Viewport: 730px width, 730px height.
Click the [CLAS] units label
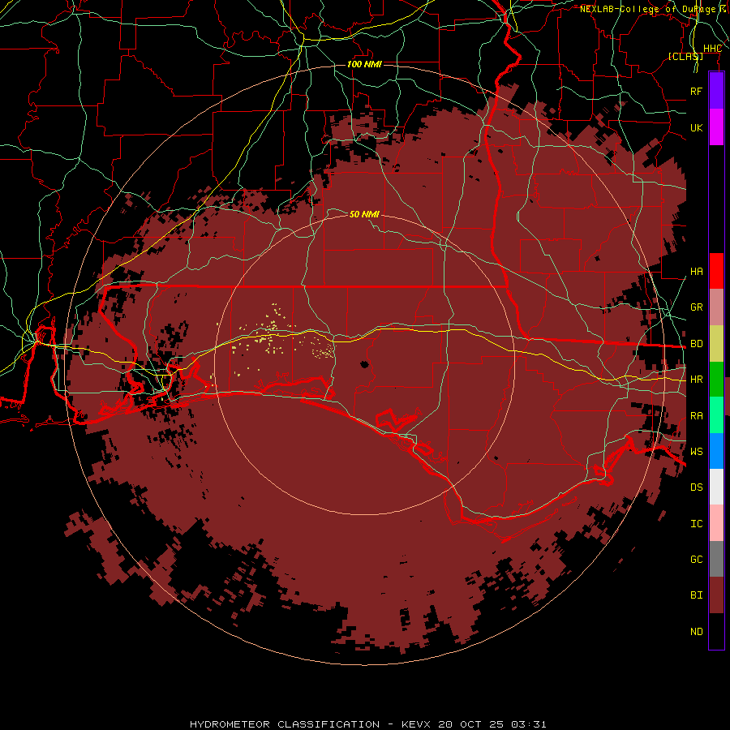tap(685, 56)
